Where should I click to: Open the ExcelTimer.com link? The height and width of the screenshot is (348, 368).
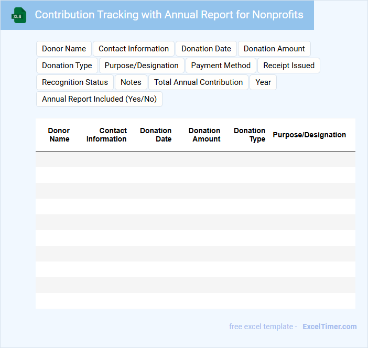[x=329, y=327]
